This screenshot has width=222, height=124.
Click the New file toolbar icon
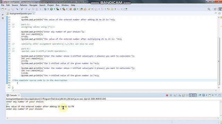point(3,9)
